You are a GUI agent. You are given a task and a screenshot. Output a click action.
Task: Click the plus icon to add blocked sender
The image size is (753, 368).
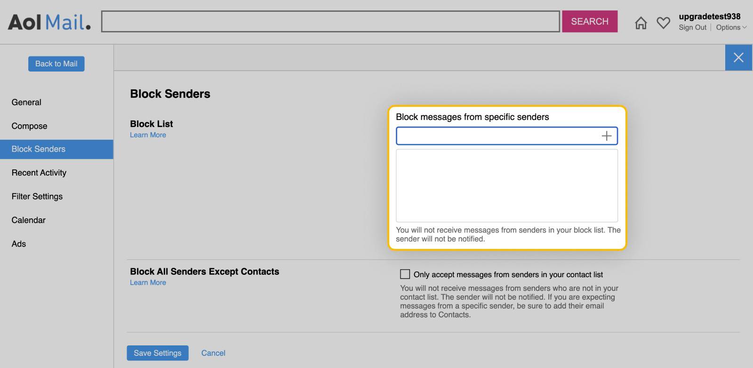(x=607, y=136)
